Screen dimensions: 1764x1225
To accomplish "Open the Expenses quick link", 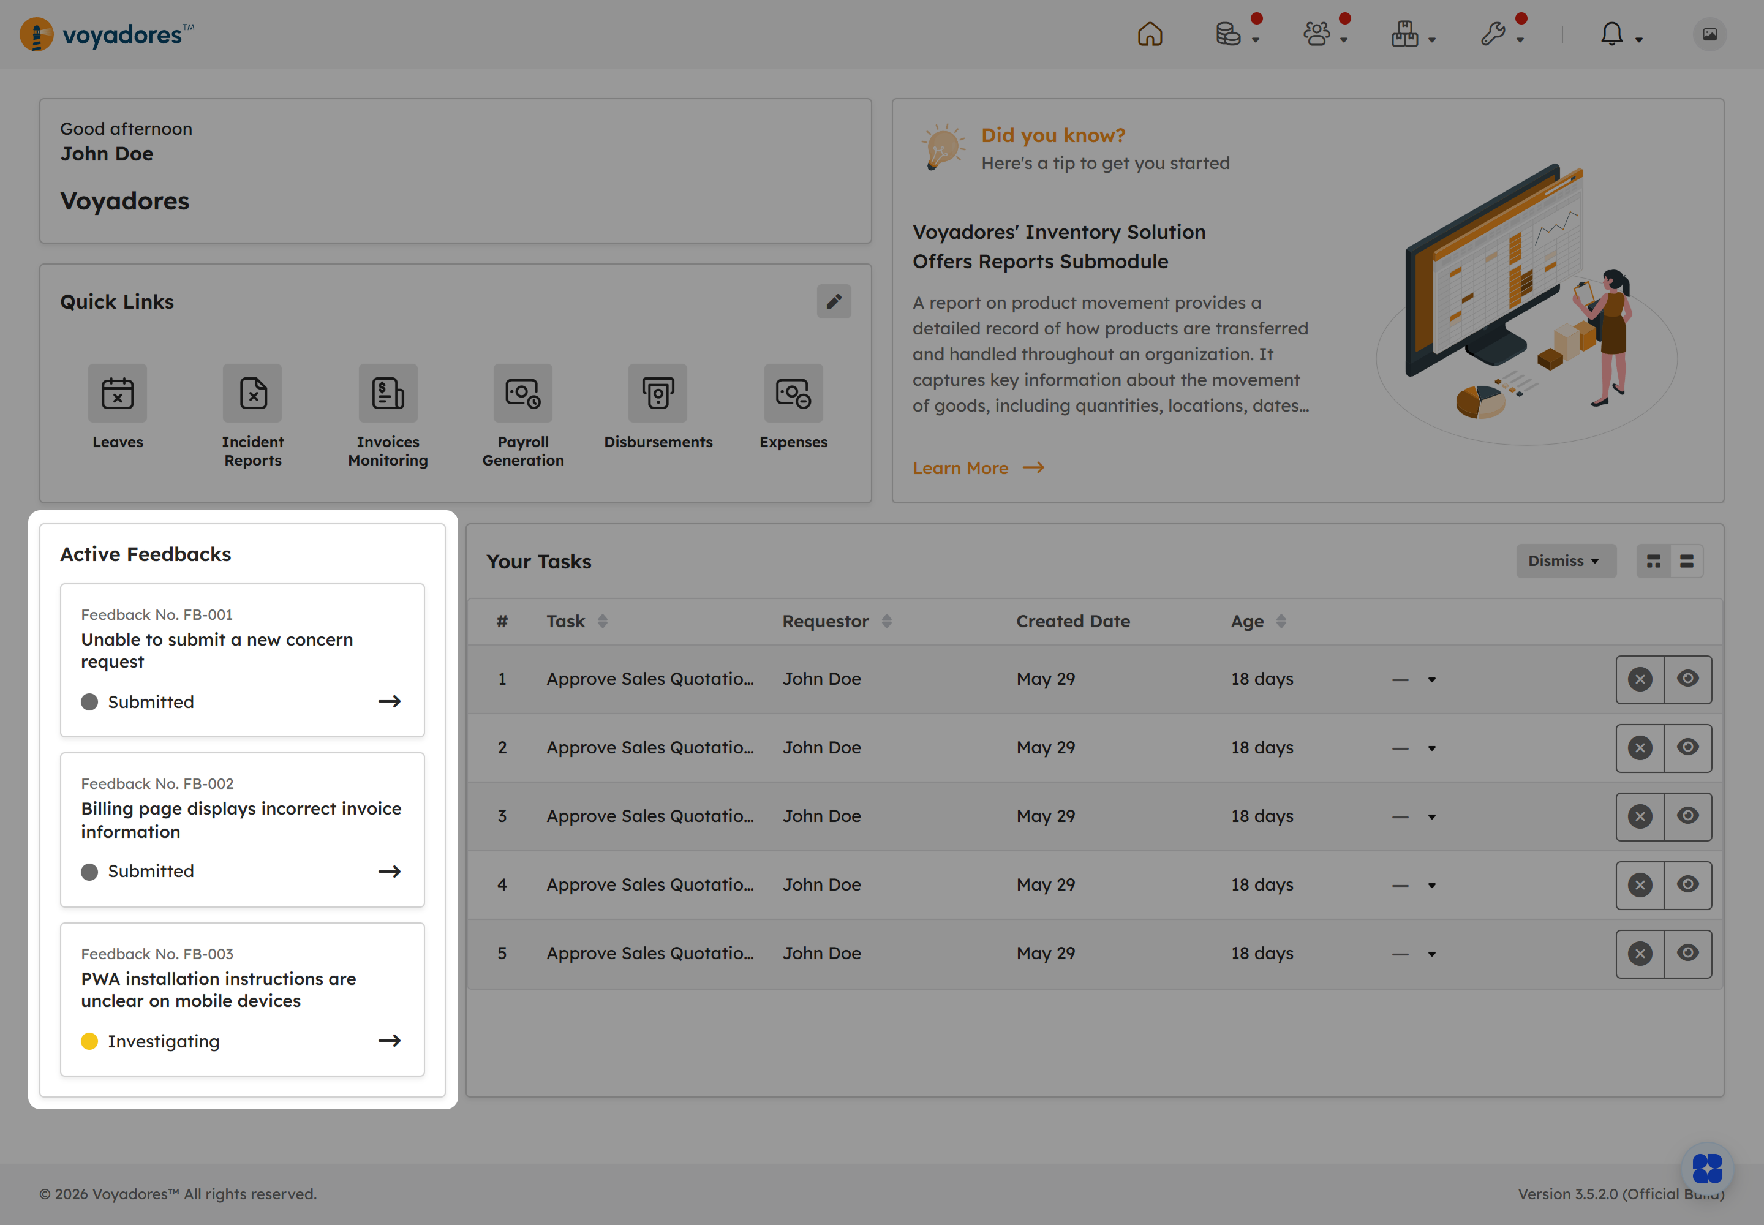I will click(x=793, y=393).
